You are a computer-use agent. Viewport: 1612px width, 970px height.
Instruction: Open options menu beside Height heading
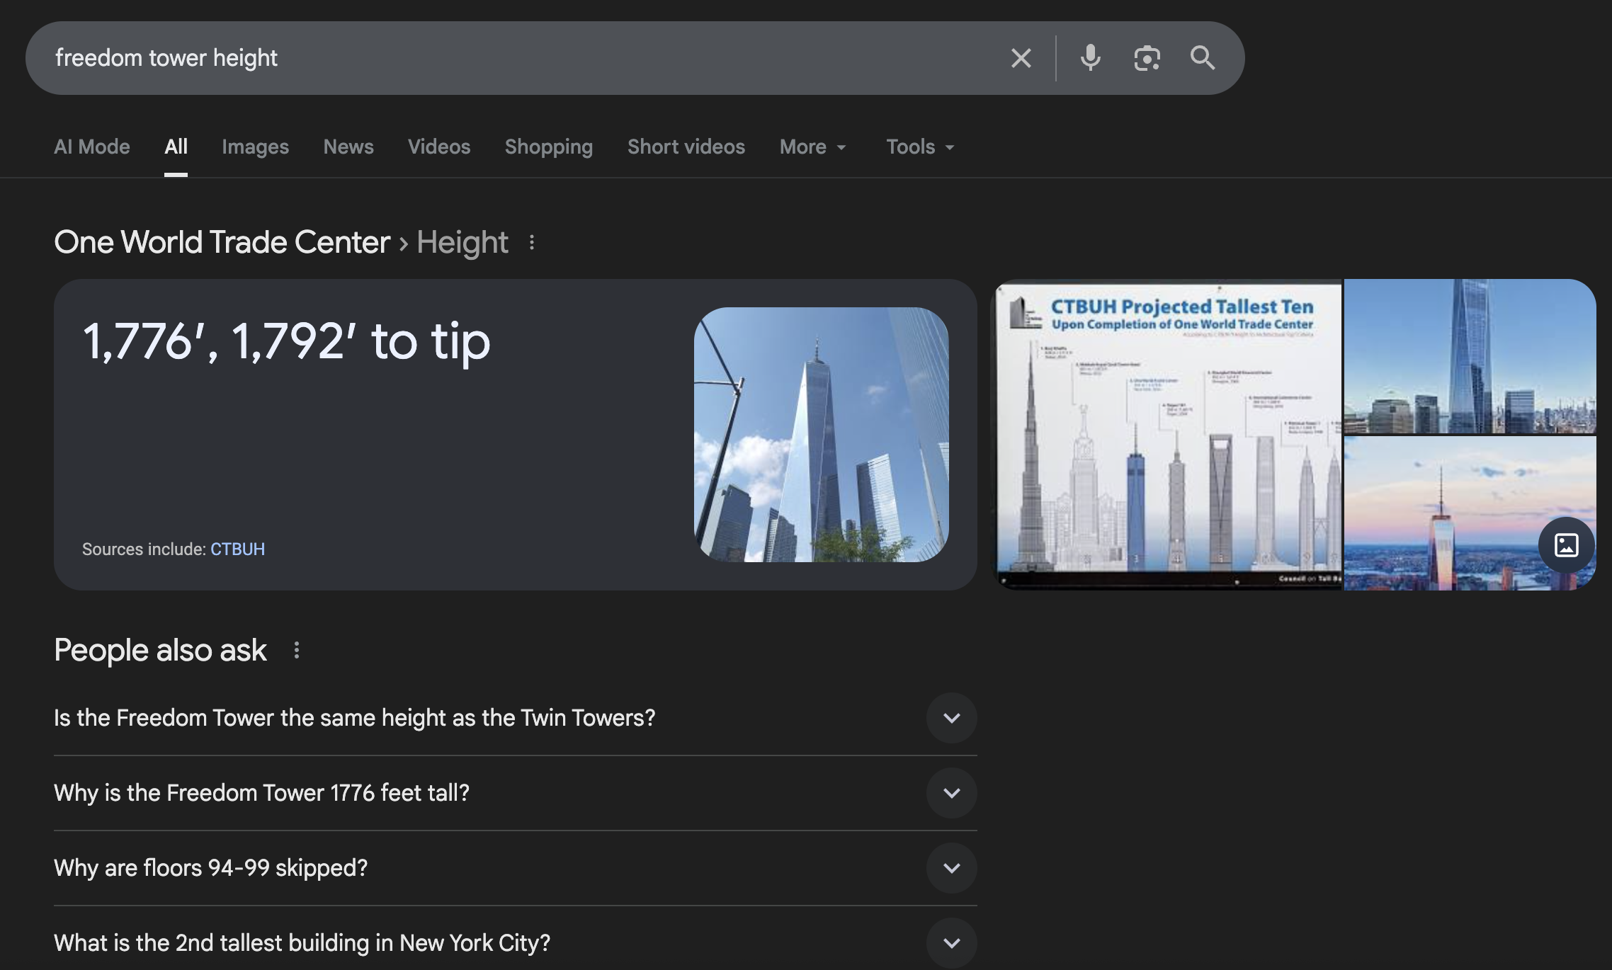tap(532, 243)
